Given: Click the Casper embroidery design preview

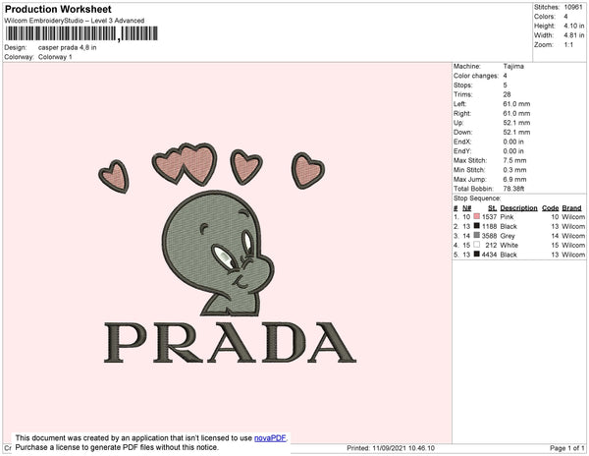Looking at the screenshot, I should point(228,254).
